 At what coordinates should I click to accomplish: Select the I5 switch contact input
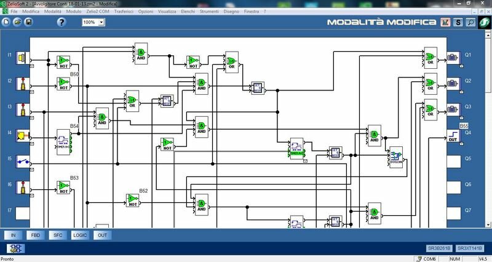pos(23,162)
